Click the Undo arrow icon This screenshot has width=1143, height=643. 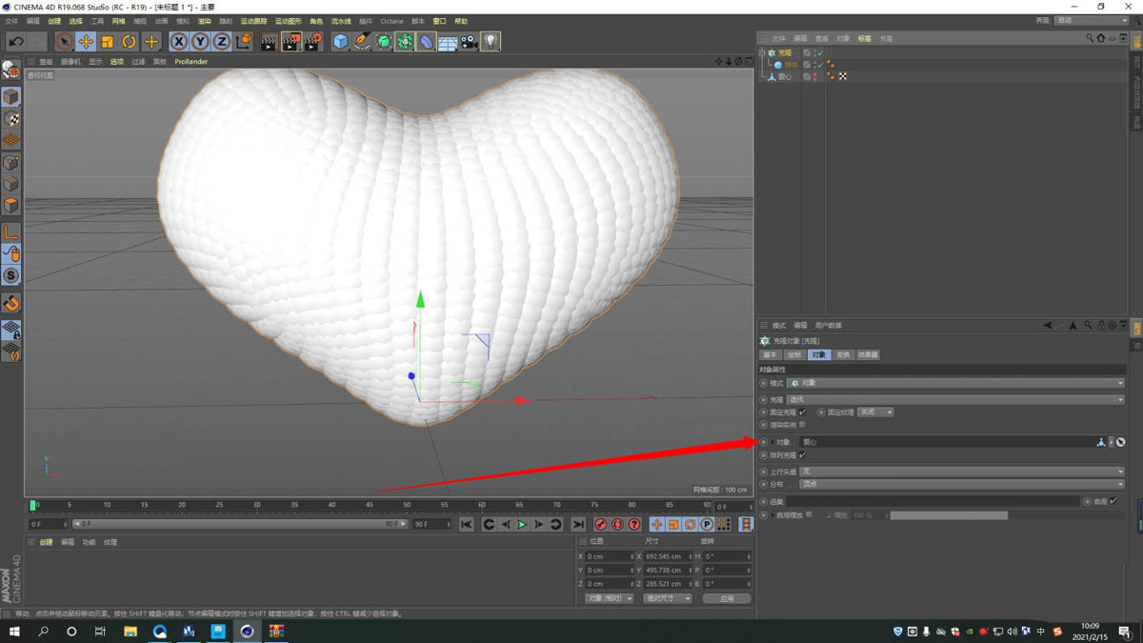point(16,42)
